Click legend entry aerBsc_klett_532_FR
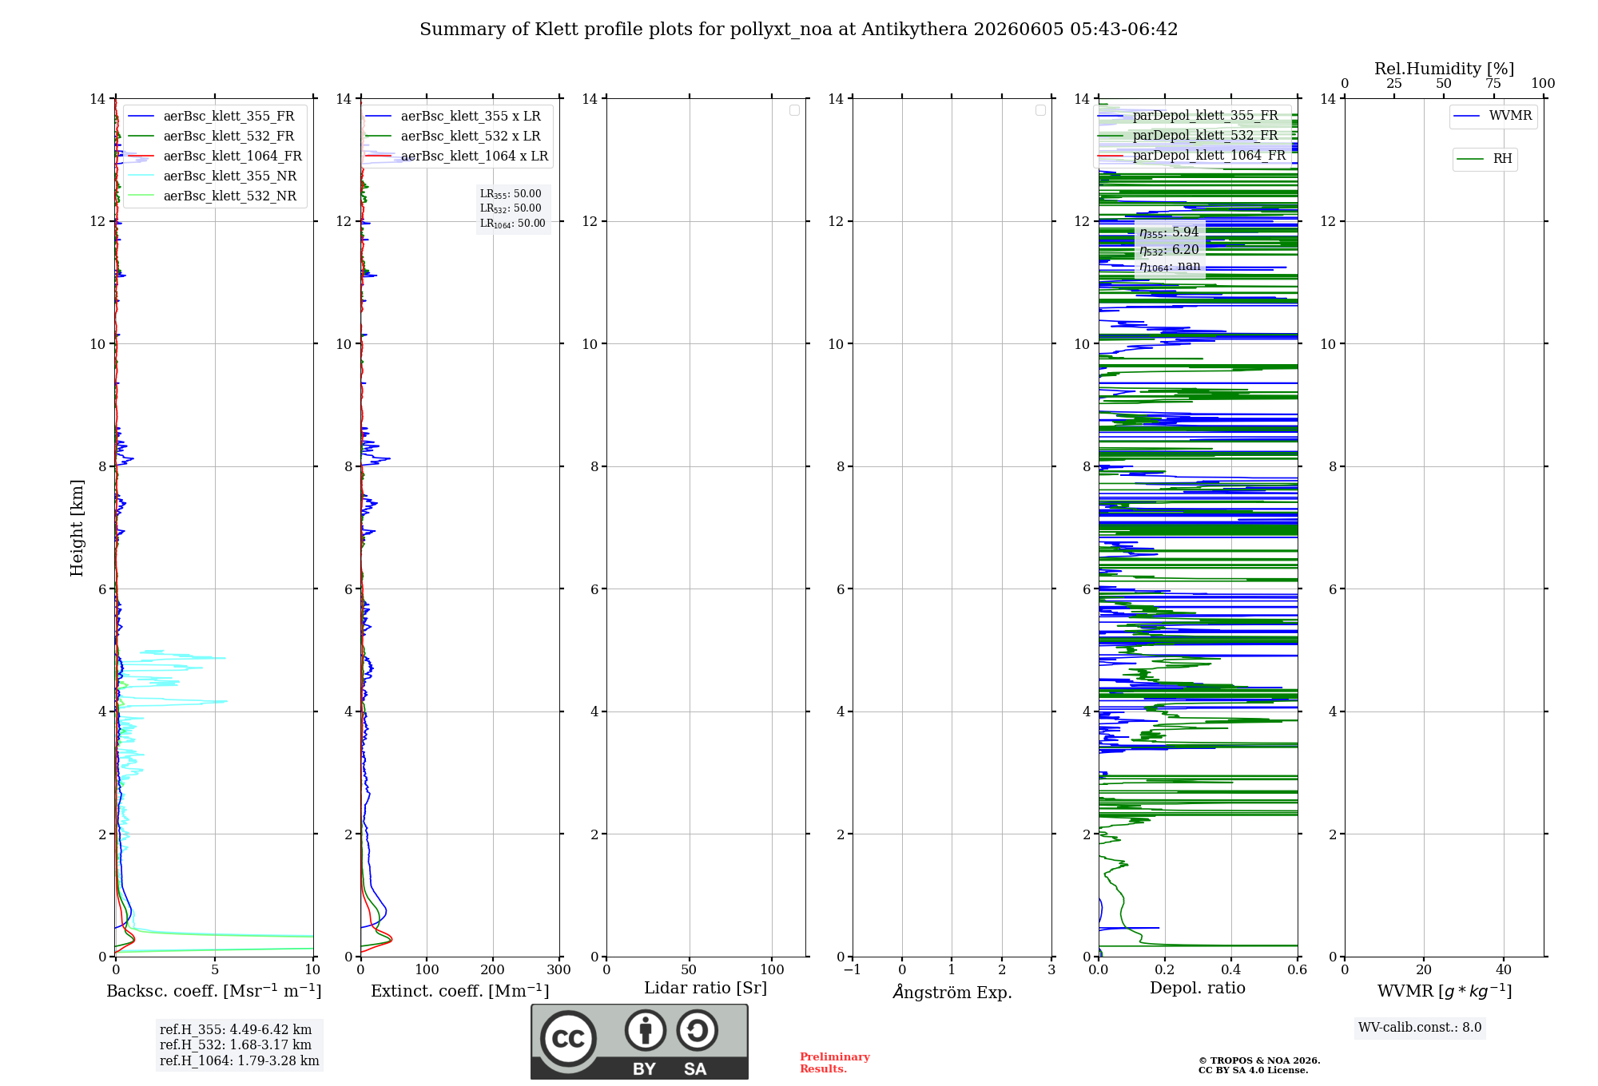The width and height of the screenshot is (1598, 1086). tap(229, 137)
